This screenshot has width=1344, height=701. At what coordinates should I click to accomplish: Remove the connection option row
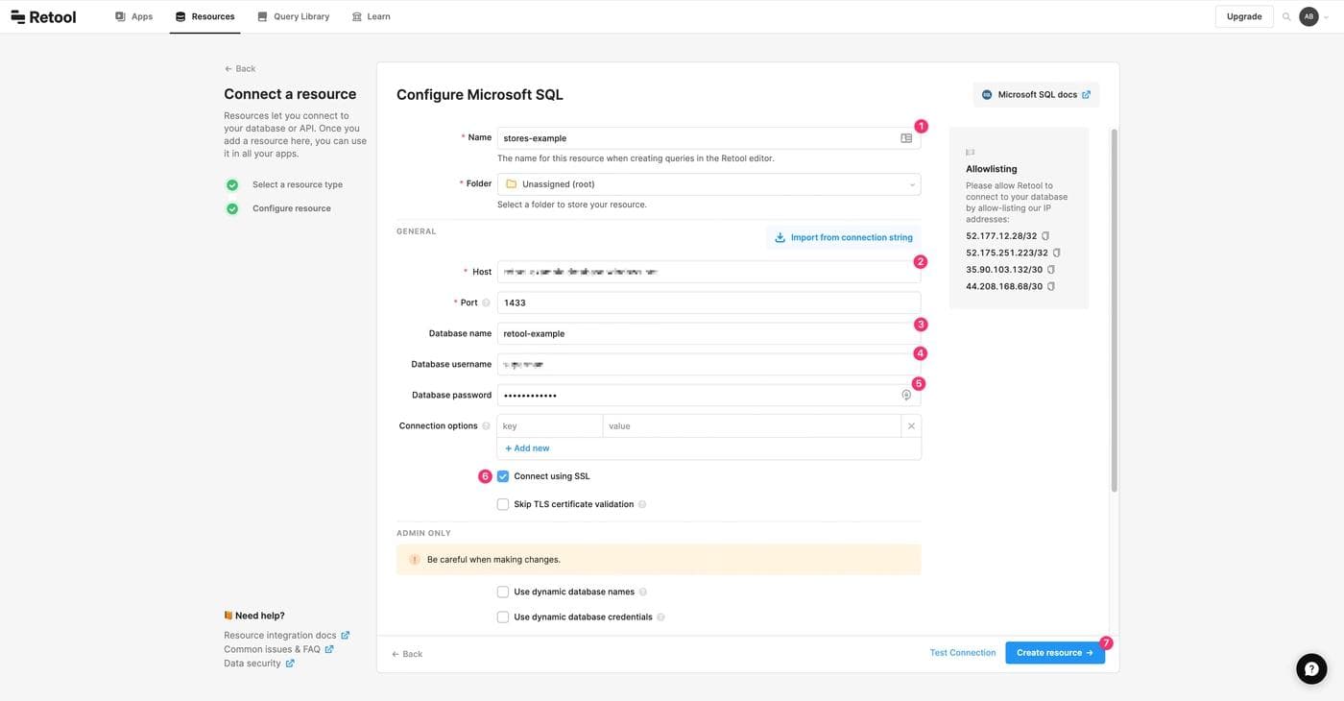pyautogui.click(x=911, y=425)
